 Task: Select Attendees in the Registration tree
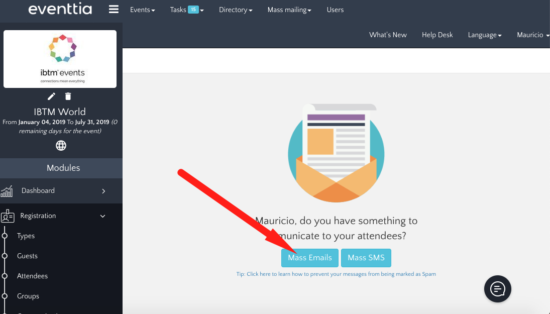(32, 276)
